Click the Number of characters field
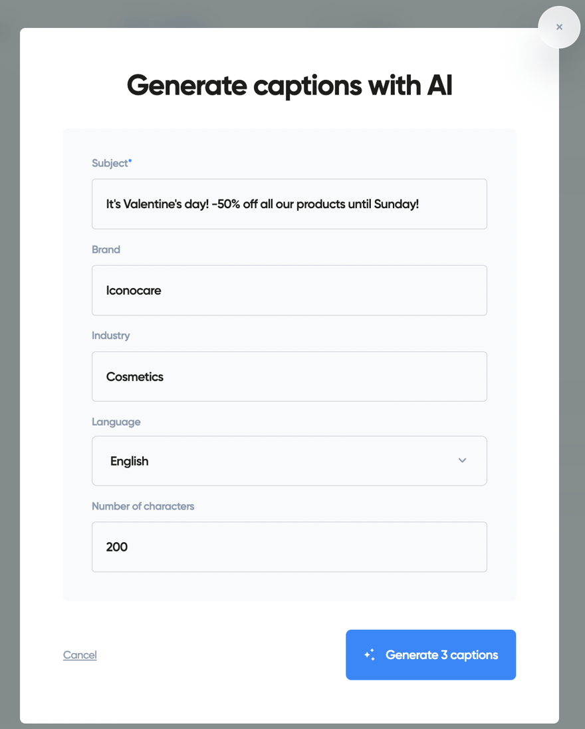Viewport: 585px width, 729px height. click(x=289, y=547)
